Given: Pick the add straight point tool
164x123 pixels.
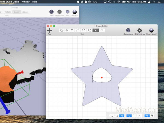Looking at the screenshot, I should click(83, 30).
